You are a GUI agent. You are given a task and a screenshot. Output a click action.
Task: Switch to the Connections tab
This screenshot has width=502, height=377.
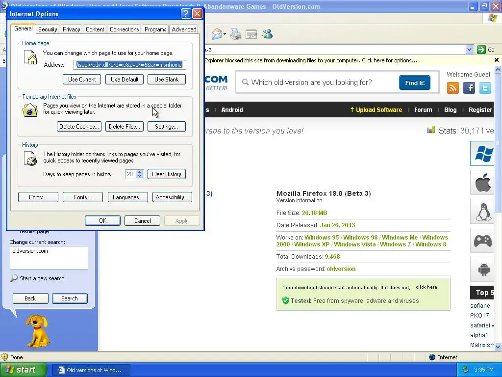click(124, 29)
